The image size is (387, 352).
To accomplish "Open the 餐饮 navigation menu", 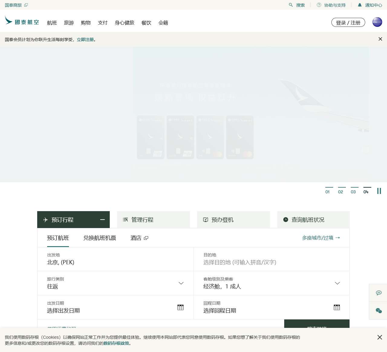I will [146, 23].
